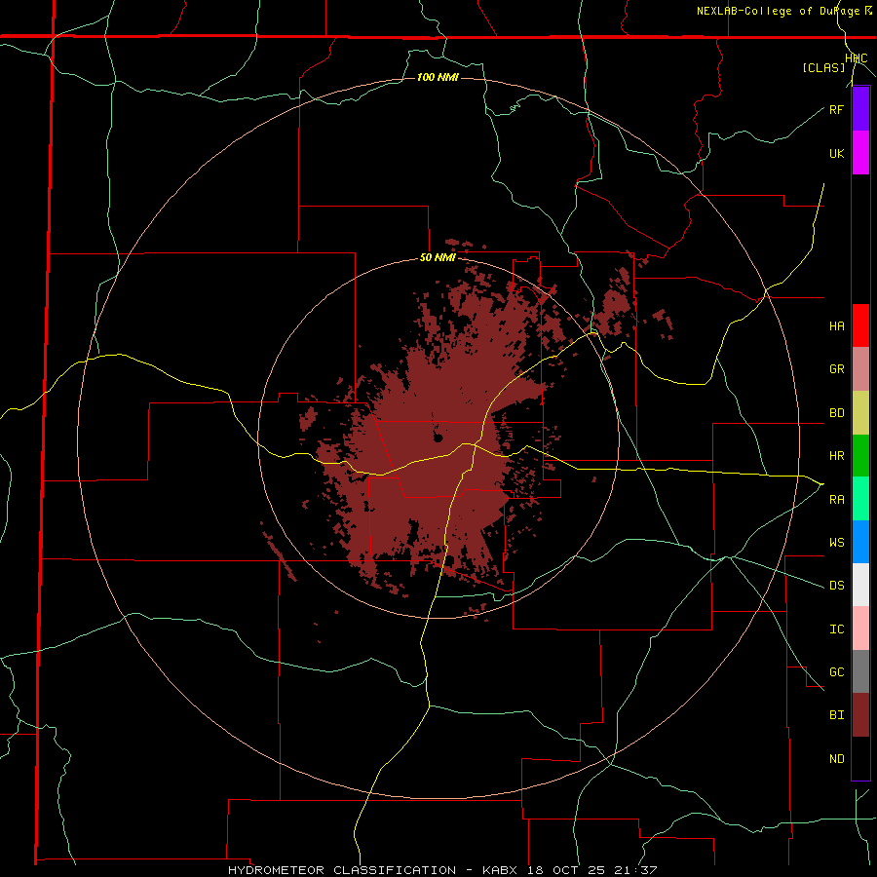Image resolution: width=877 pixels, height=877 pixels.
Task: Click the IC pink legend swatch
Action: point(860,629)
